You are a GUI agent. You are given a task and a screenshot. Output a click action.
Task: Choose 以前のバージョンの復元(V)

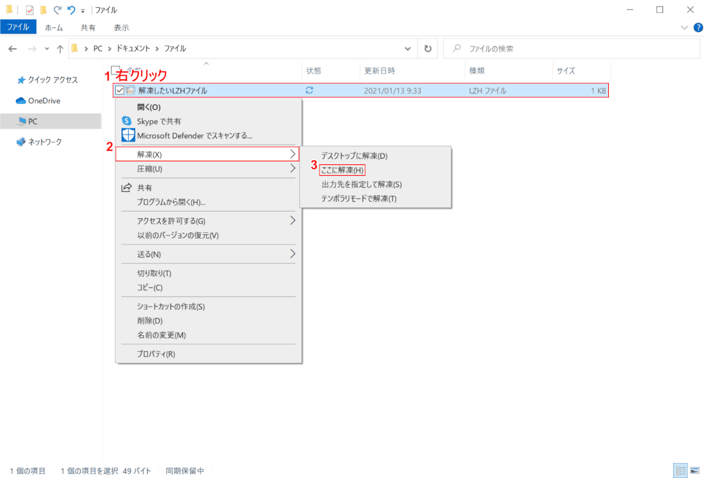[209, 235]
